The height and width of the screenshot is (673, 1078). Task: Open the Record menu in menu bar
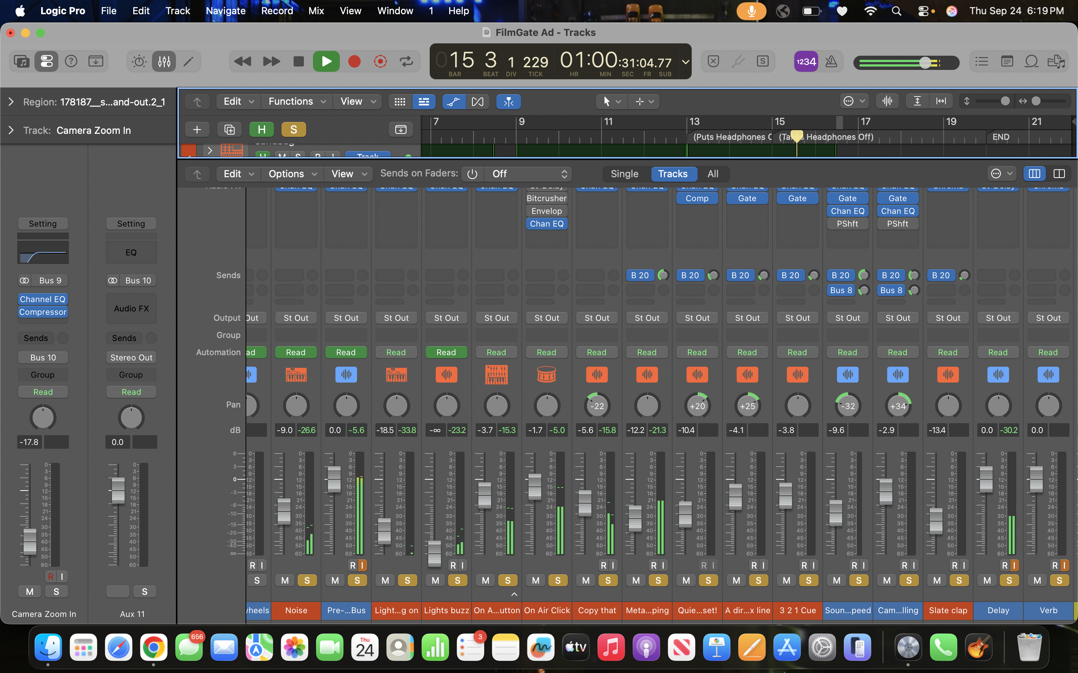pyautogui.click(x=277, y=11)
